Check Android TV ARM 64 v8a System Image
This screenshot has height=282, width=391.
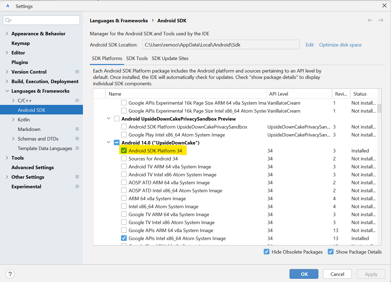(124, 166)
